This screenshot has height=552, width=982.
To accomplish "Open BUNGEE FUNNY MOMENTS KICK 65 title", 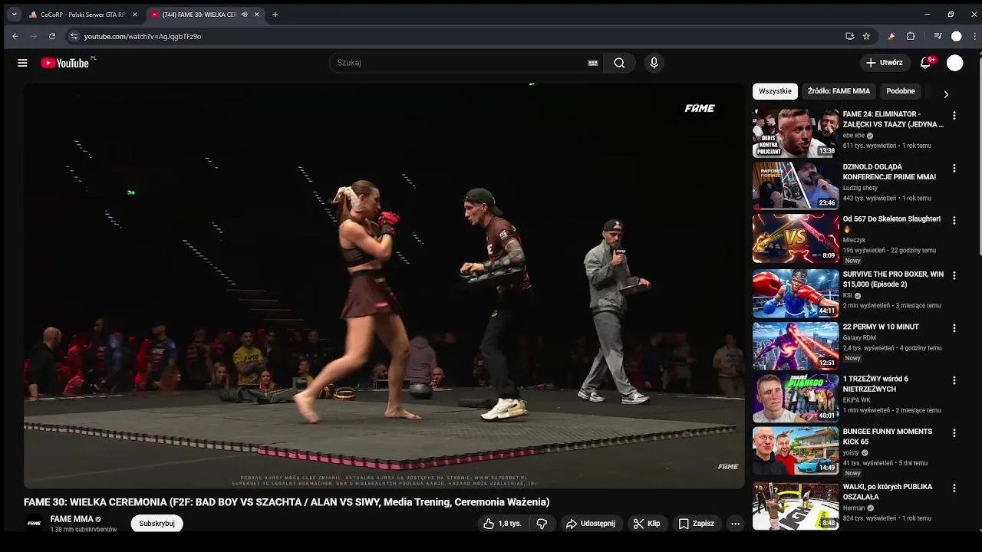I will (888, 436).
